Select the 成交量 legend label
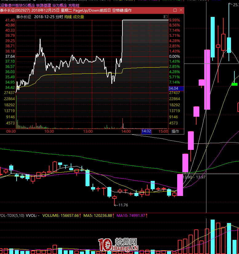239x254 pixels. 78,17
